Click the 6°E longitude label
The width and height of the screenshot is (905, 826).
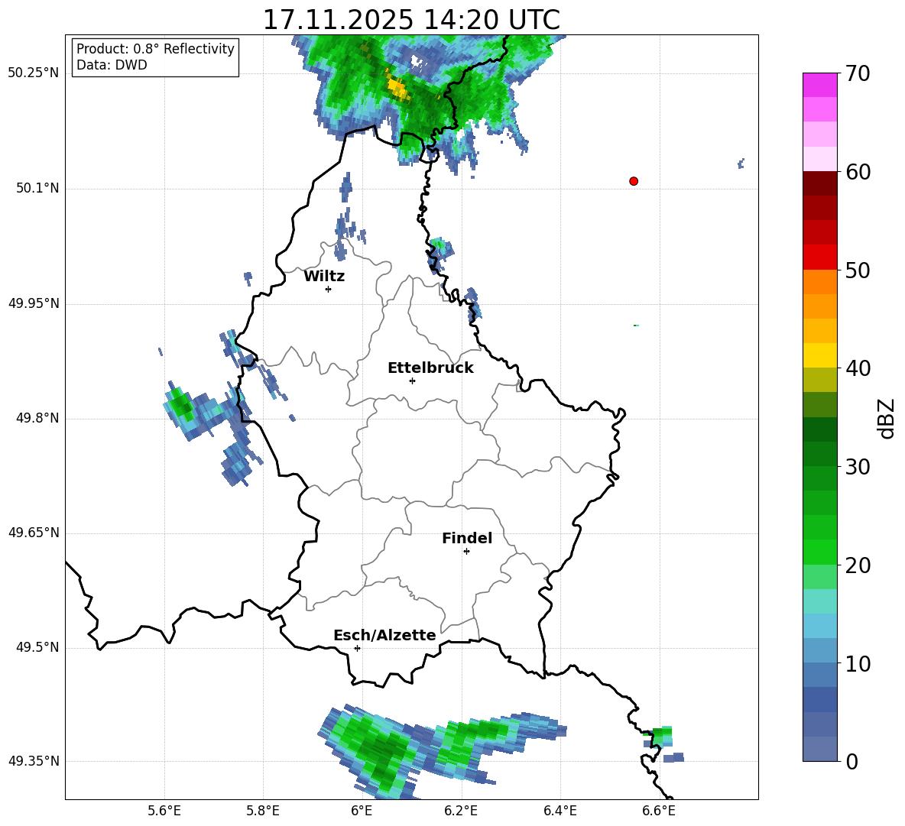[x=362, y=811]
